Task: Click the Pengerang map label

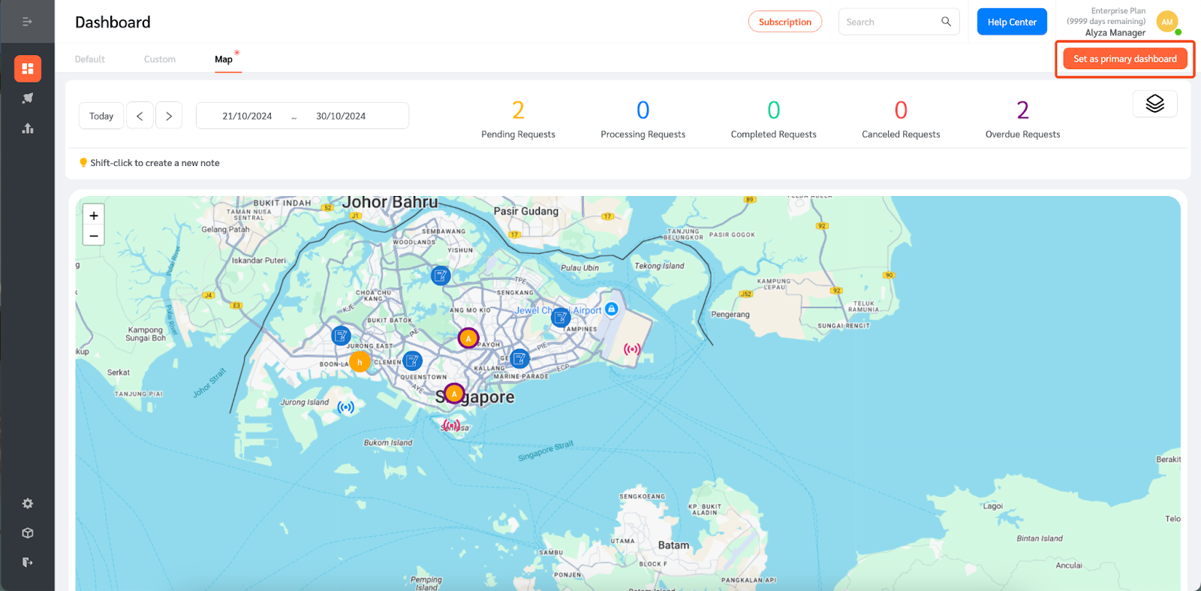Action: click(730, 315)
